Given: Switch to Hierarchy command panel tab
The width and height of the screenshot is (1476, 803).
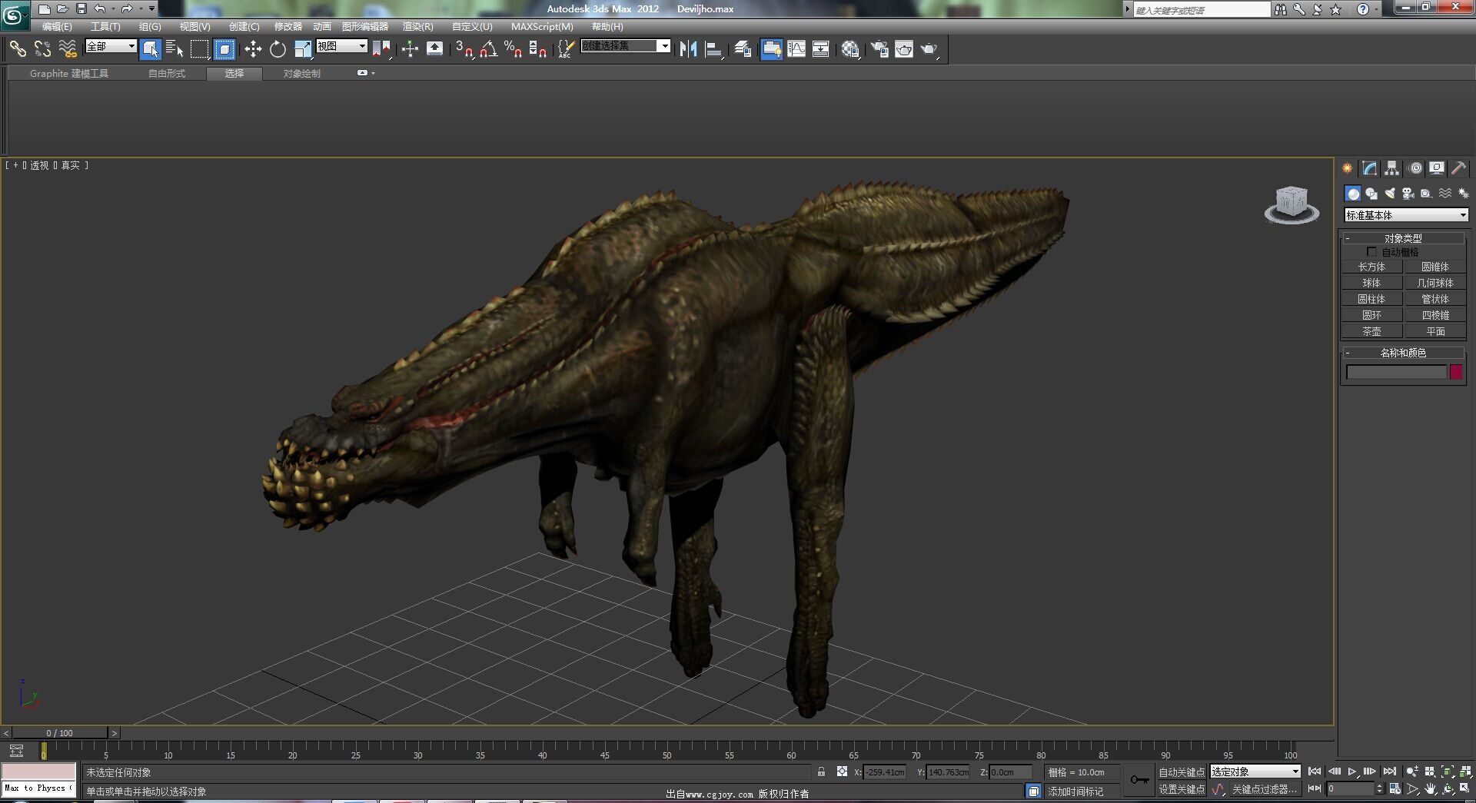Looking at the screenshot, I should (x=1392, y=168).
